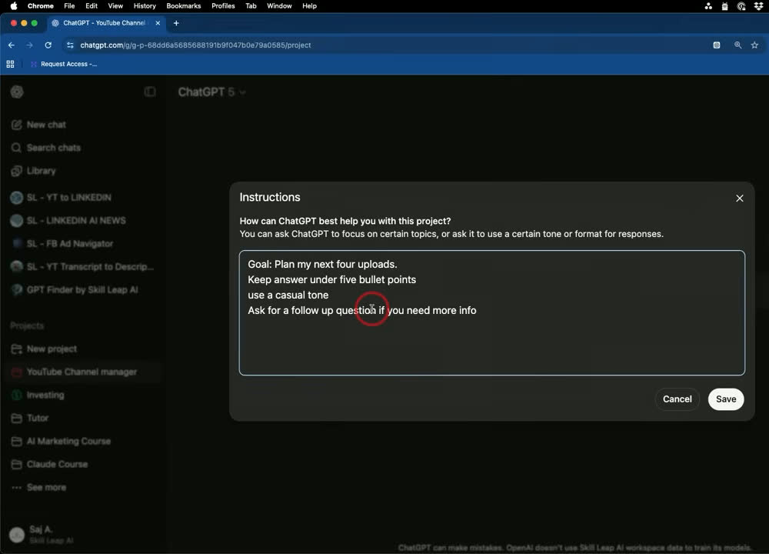Cancel the instructions dialog
This screenshot has width=769, height=554.
[x=677, y=399]
